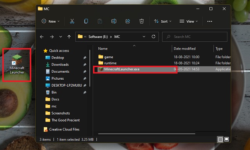Click the Rename icon in toolbar
The image size is (250, 150).
coord(114,21)
